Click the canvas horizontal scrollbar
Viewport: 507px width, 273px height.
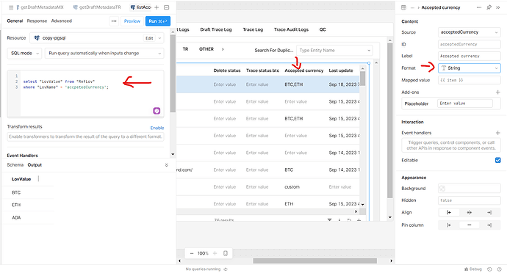point(315,261)
